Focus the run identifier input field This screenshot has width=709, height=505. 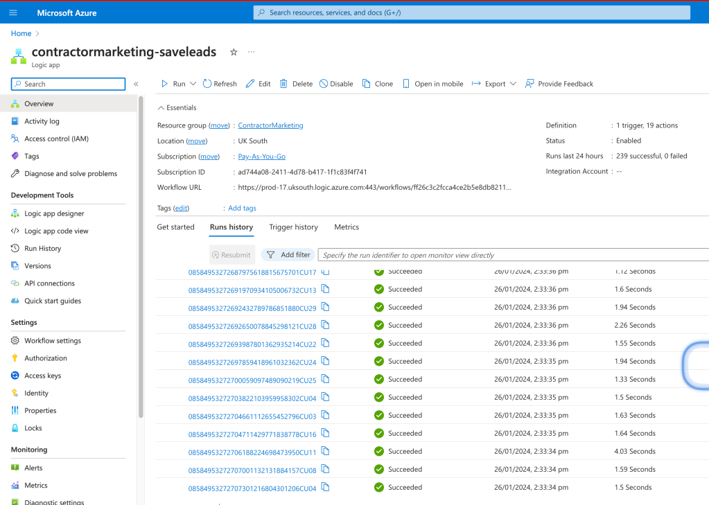(514, 255)
